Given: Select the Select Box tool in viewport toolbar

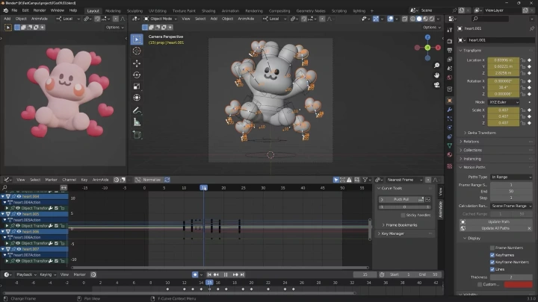Looking at the screenshot, I should point(137,40).
